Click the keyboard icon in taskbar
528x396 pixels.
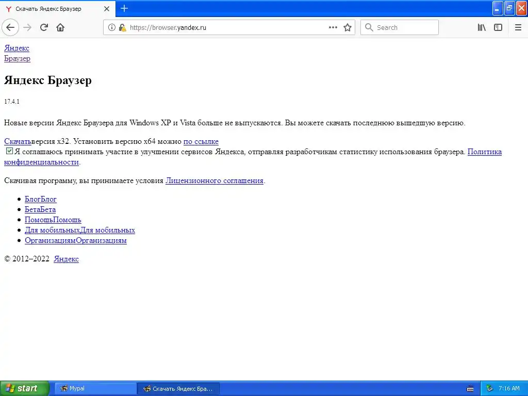click(470, 389)
